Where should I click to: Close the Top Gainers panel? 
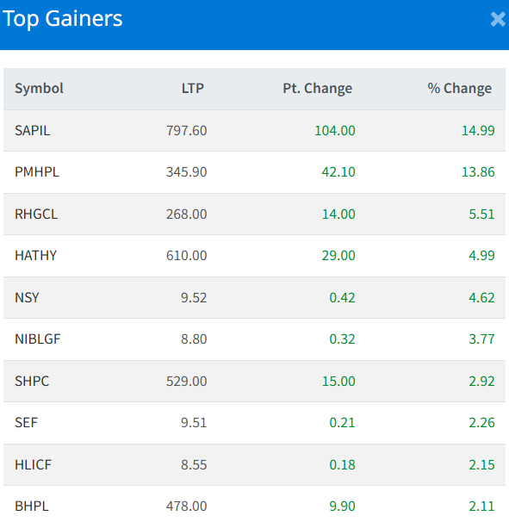point(498,19)
